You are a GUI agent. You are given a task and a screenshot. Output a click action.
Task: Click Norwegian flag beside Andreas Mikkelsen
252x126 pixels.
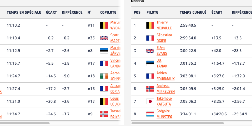(150, 89)
